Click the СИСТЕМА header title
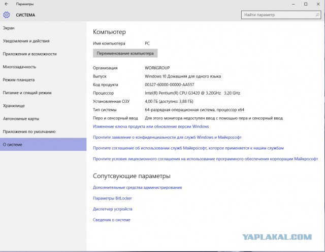 [25, 15]
